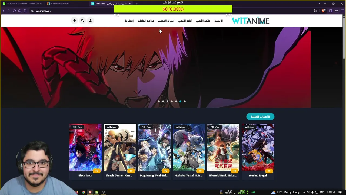
Task: Bookmark this page with the bookmark icon
Action: (25, 11)
